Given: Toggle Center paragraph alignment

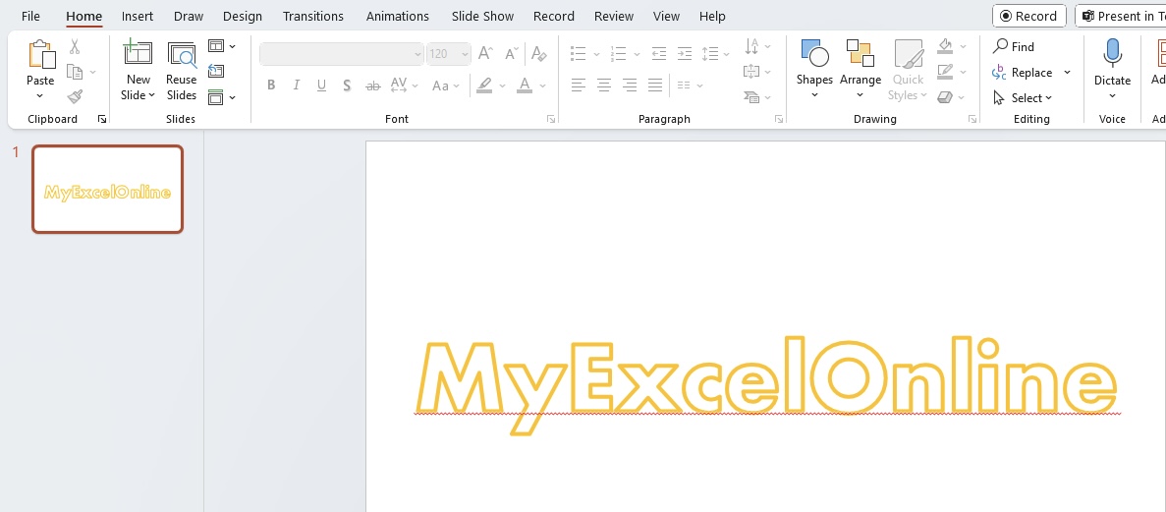Looking at the screenshot, I should (x=604, y=85).
